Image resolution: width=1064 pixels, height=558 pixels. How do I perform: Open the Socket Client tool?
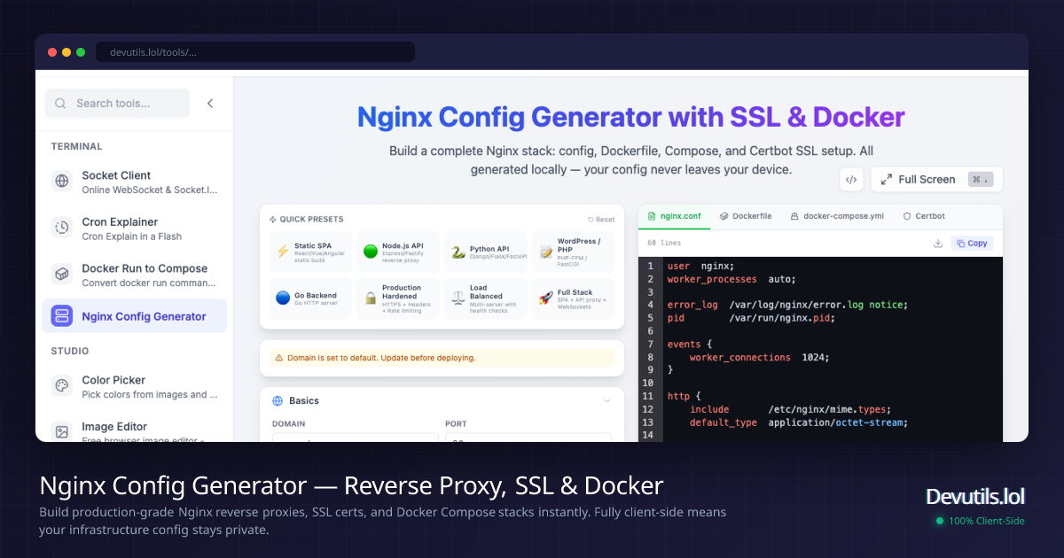pos(134,182)
